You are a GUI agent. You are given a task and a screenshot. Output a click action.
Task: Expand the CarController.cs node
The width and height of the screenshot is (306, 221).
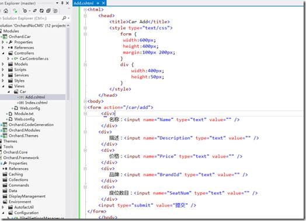click(x=8, y=58)
